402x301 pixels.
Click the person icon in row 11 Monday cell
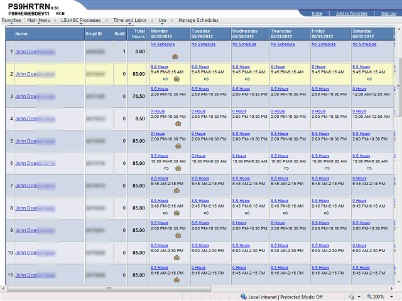click(x=177, y=280)
